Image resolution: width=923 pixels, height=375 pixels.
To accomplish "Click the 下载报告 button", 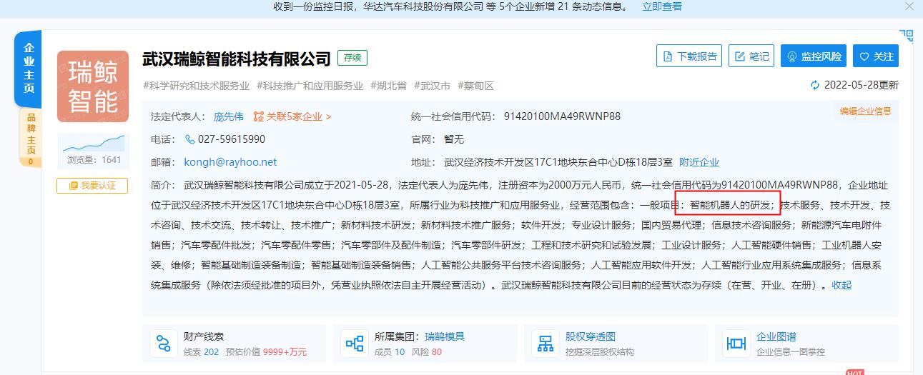I will (690, 56).
